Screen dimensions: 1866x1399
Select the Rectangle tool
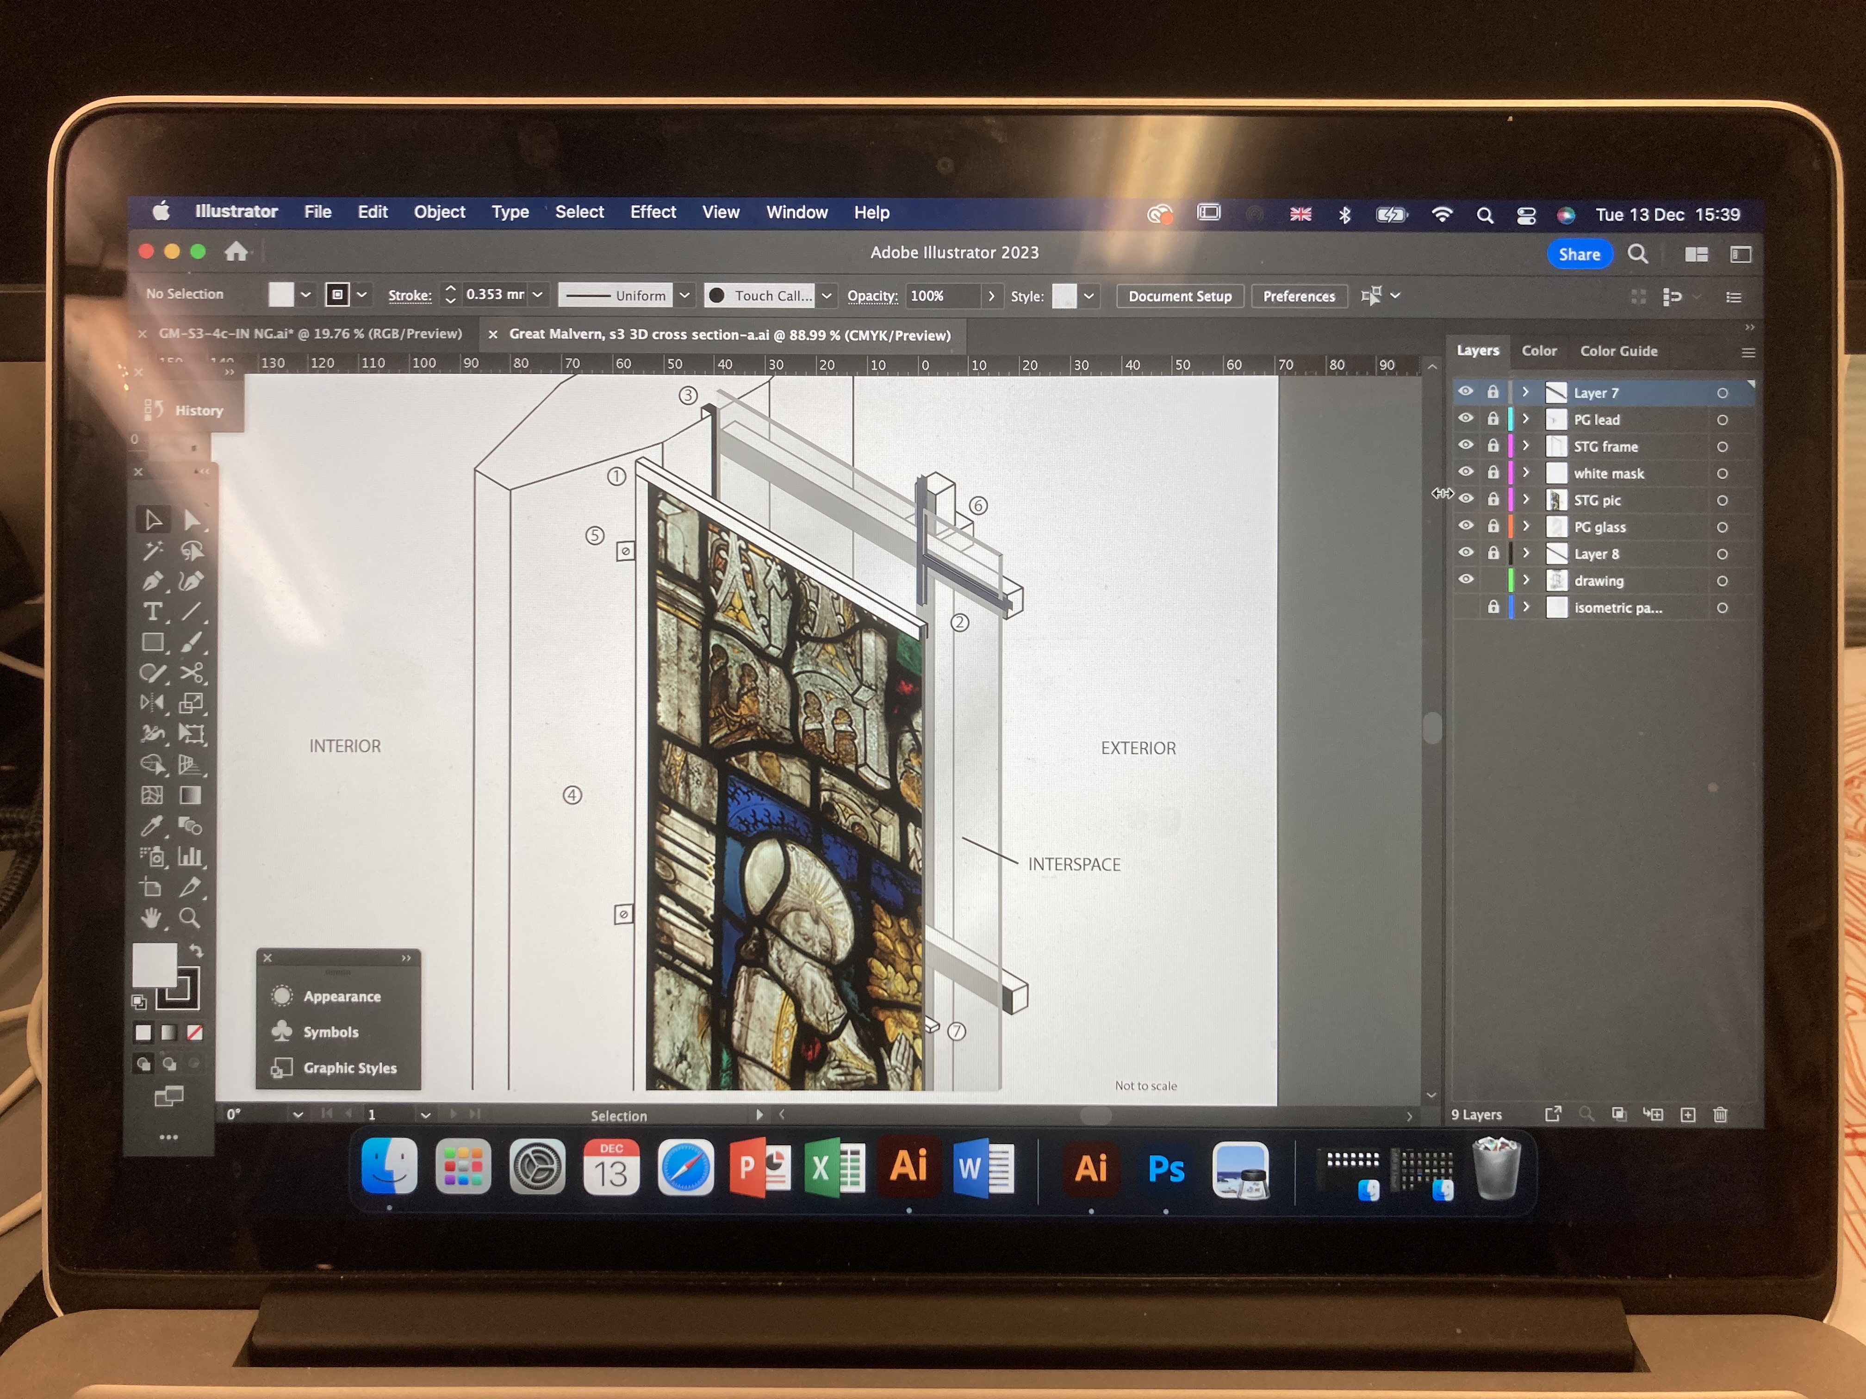coord(153,643)
